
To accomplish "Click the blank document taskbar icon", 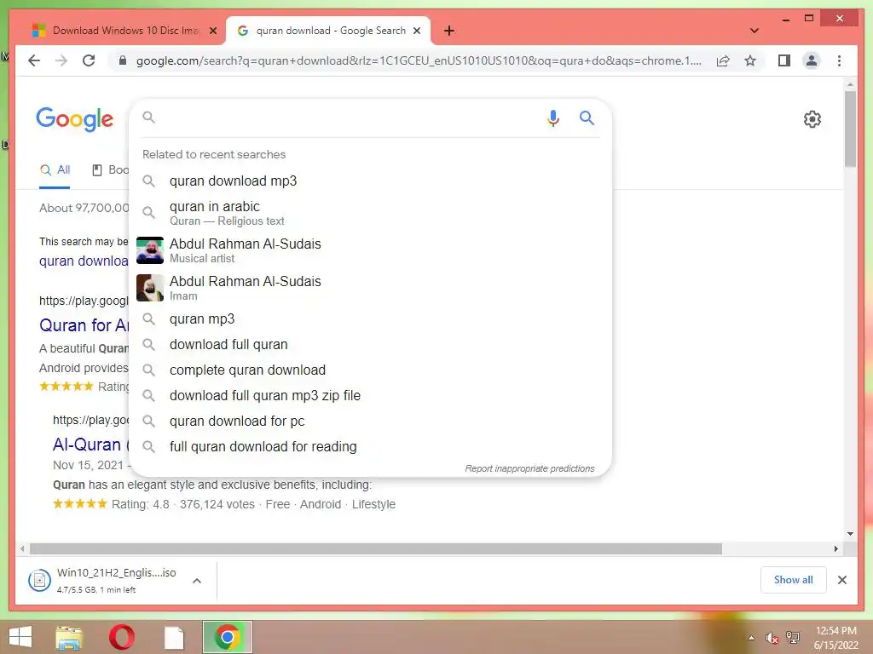I will point(174,637).
